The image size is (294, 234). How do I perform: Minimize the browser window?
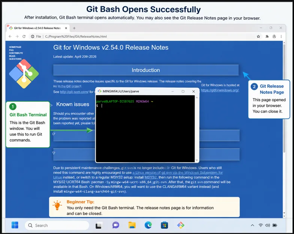[261, 28]
